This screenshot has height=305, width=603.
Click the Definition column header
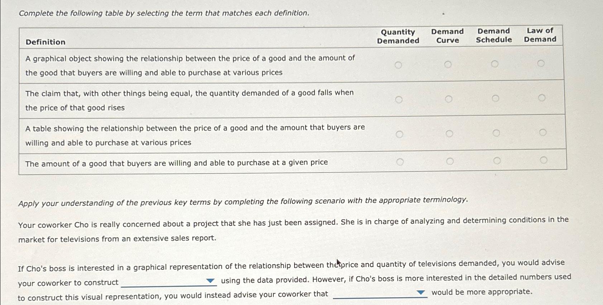(x=45, y=42)
